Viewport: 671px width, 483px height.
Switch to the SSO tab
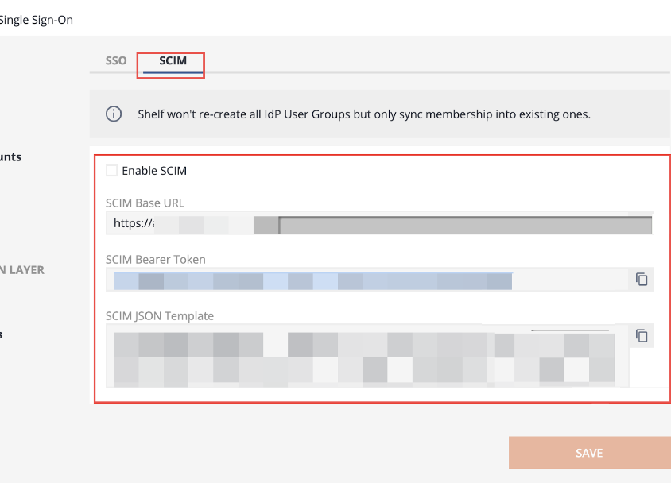tap(116, 60)
